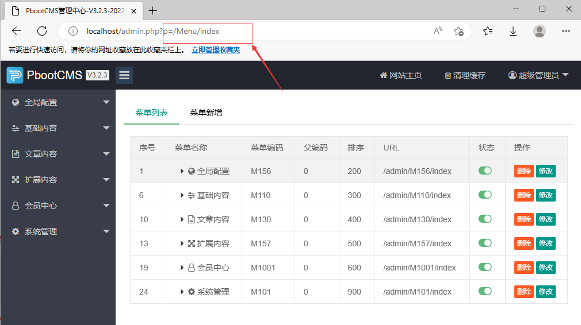The width and height of the screenshot is (581, 325).
Task: Delete the 会员中心 menu entry
Action: point(523,268)
